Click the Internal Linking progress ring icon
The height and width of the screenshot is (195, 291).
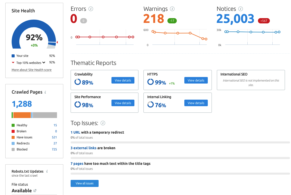[151, 104]
